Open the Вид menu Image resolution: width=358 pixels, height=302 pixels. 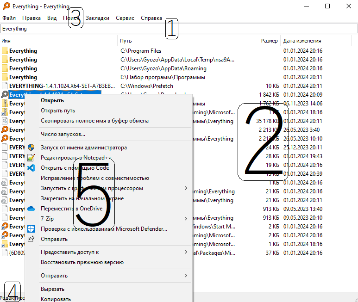[x=52, y=18]
